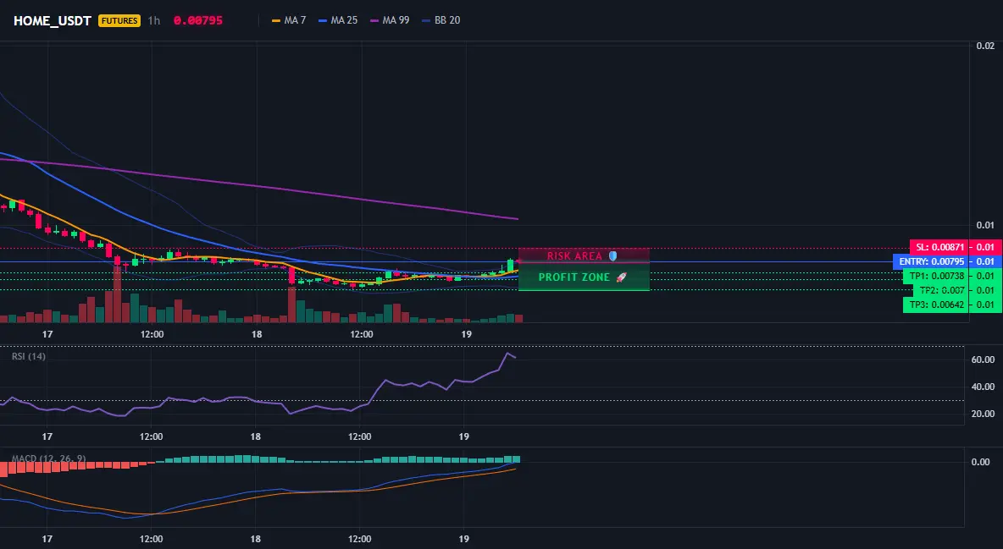
Task: Click the 0.02 price axis label
Action: click(985, 46)
